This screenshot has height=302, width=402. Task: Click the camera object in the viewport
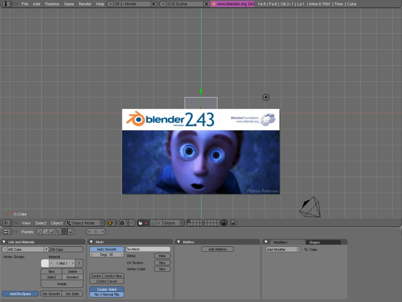coord(310,207)
